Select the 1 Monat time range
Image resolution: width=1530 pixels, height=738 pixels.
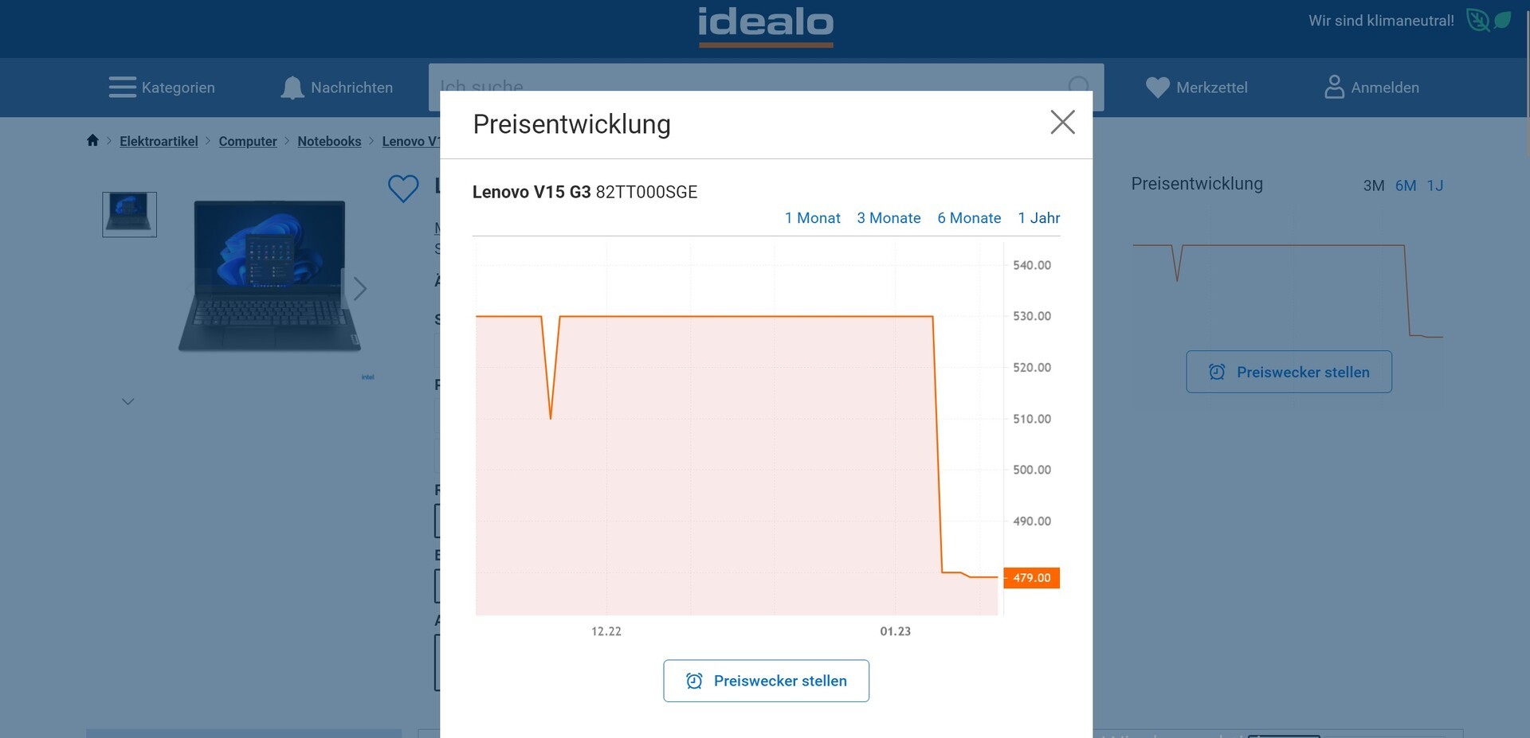pos(812,218)
